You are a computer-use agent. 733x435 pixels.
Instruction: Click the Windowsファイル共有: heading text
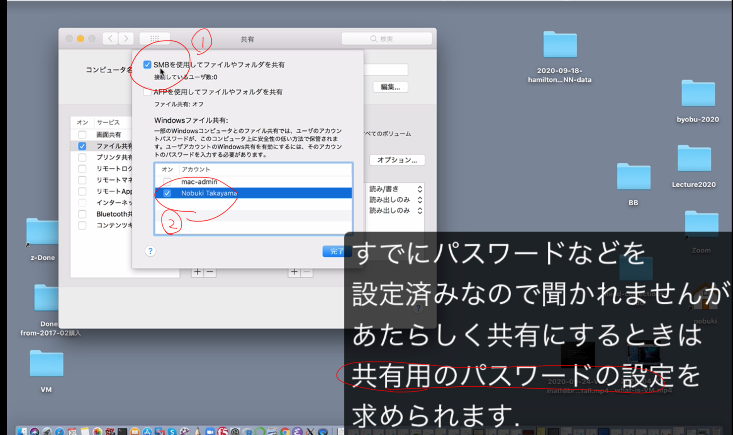point(191,120)
